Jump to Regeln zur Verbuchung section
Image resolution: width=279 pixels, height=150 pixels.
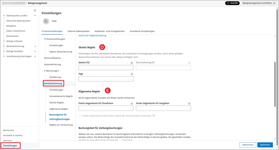[61, 125]
